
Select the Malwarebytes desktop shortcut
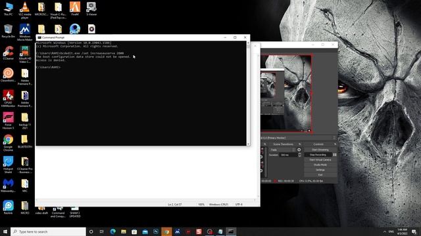click(8, 186)
